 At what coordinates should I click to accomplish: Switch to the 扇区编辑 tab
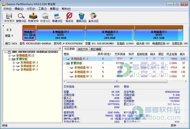(x=96, y=49)
